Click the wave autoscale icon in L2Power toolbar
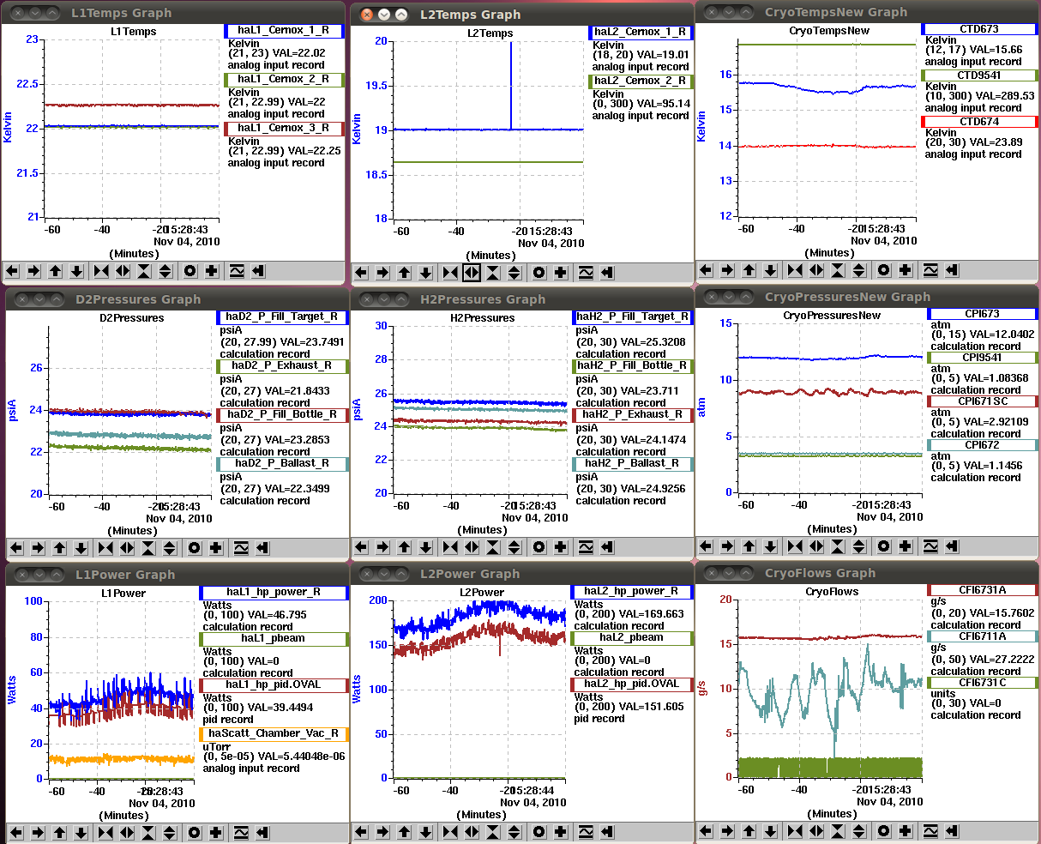 (586, 831)
